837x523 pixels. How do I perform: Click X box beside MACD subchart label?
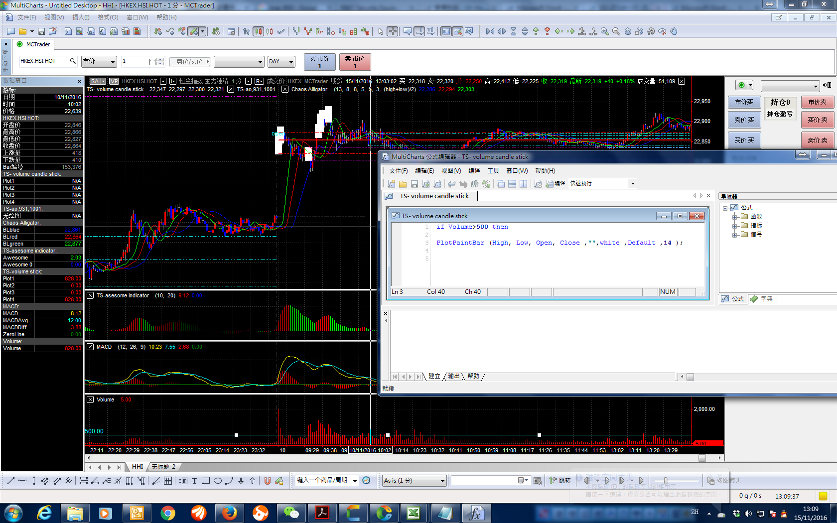click(x=90, y=347)
